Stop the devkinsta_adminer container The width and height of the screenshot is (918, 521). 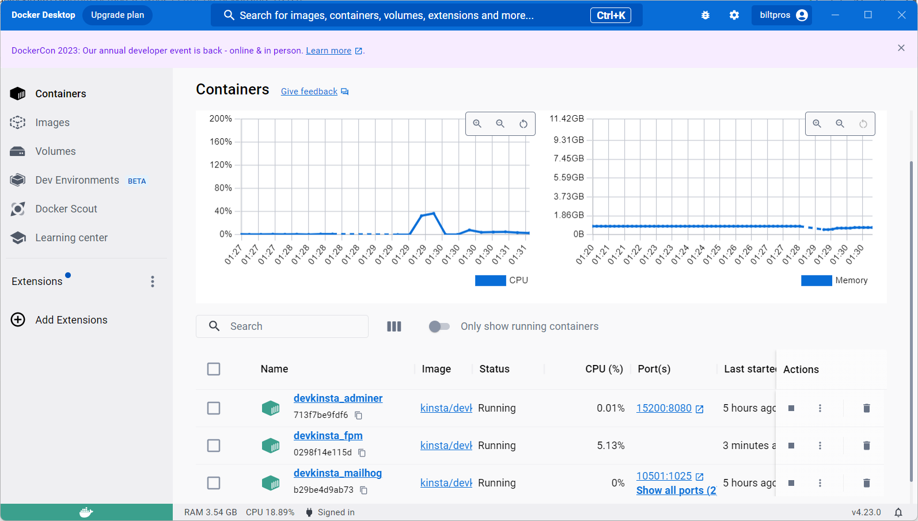point(791,408)
